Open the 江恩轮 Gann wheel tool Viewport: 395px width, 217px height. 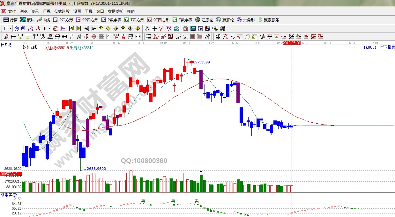[204, 20]
